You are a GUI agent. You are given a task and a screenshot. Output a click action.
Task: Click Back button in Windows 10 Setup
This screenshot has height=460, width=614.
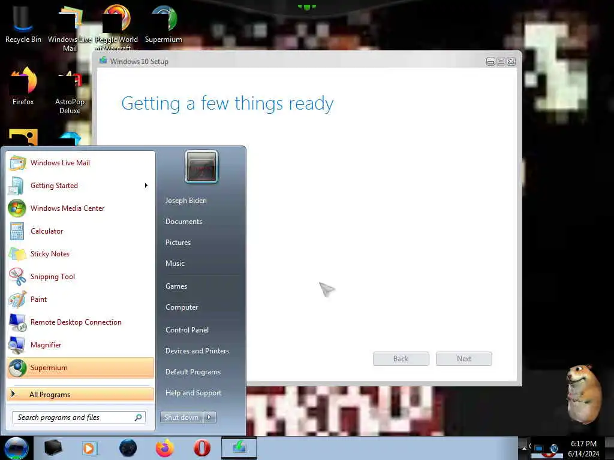pyautogui.click(x=401, y=359)
